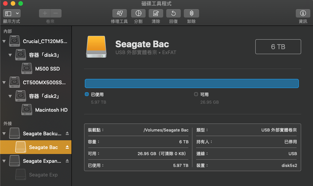Image resolution: width=313 pixels, height=186 pixels.
Task: Click the mount point /Volumes/Seagate Bac
Action: coord(166,130)
